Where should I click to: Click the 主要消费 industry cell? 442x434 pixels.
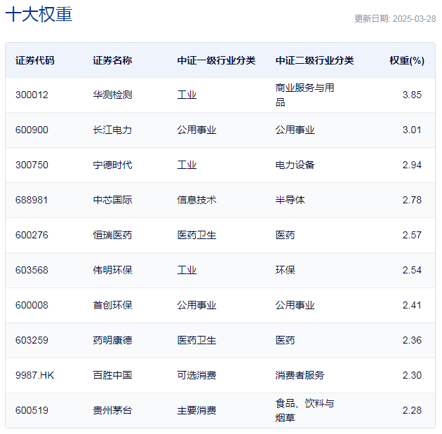pos(196,410)
